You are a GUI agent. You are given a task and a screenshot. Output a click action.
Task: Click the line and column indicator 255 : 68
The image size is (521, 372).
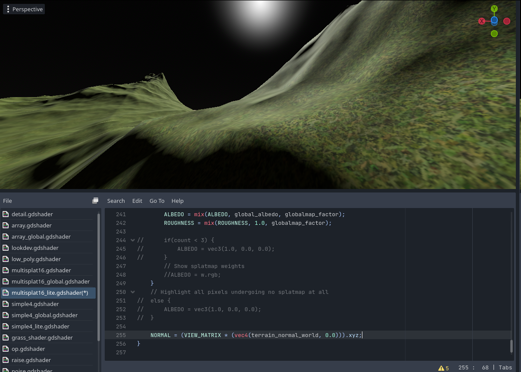474,368
